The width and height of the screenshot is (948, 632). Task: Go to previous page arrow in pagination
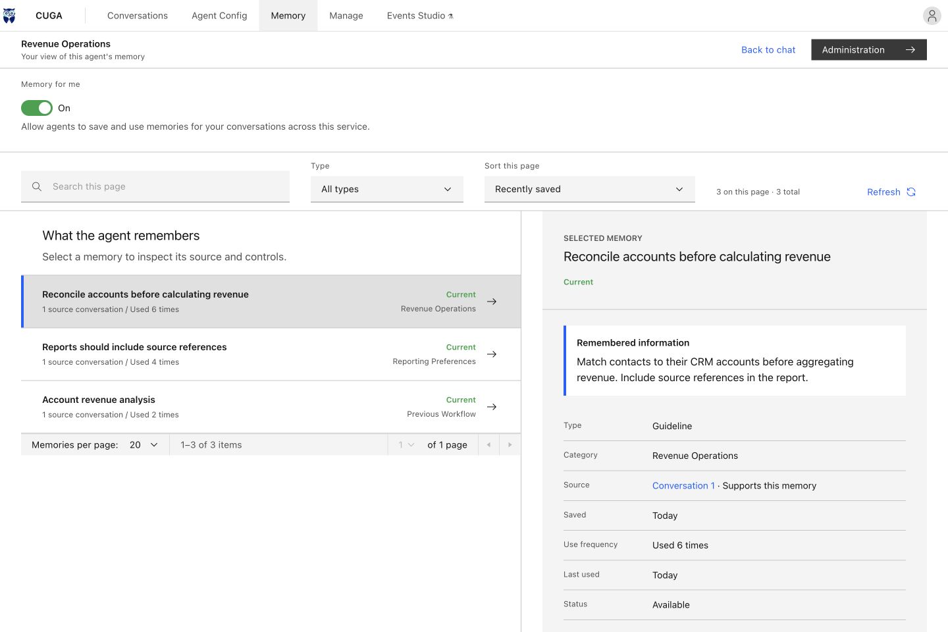488,445
